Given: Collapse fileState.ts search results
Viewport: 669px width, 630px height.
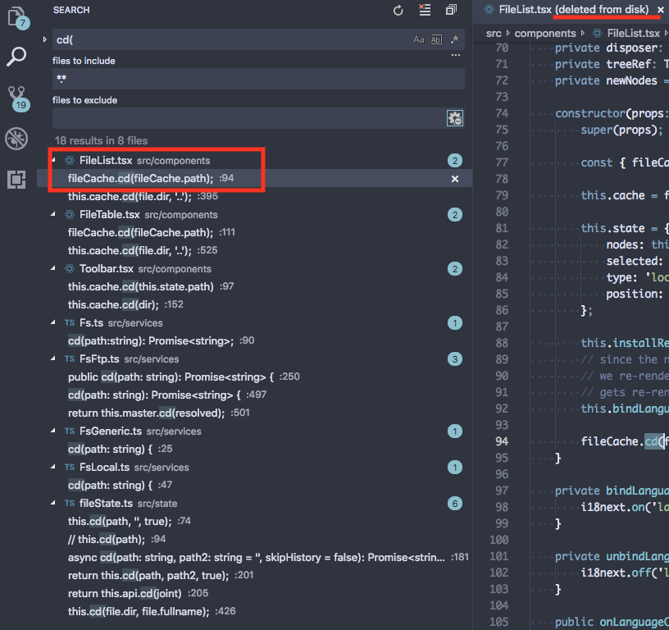Looking at the screenshot, I should pyautogui.click(x=53, y=503).
